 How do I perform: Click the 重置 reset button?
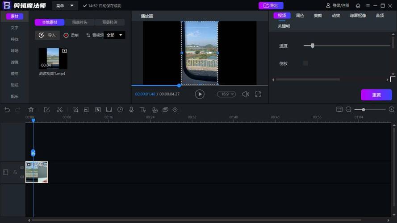tap(376, 95)
